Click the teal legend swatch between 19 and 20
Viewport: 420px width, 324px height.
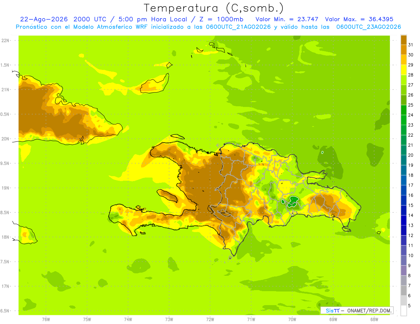(404, 160)
